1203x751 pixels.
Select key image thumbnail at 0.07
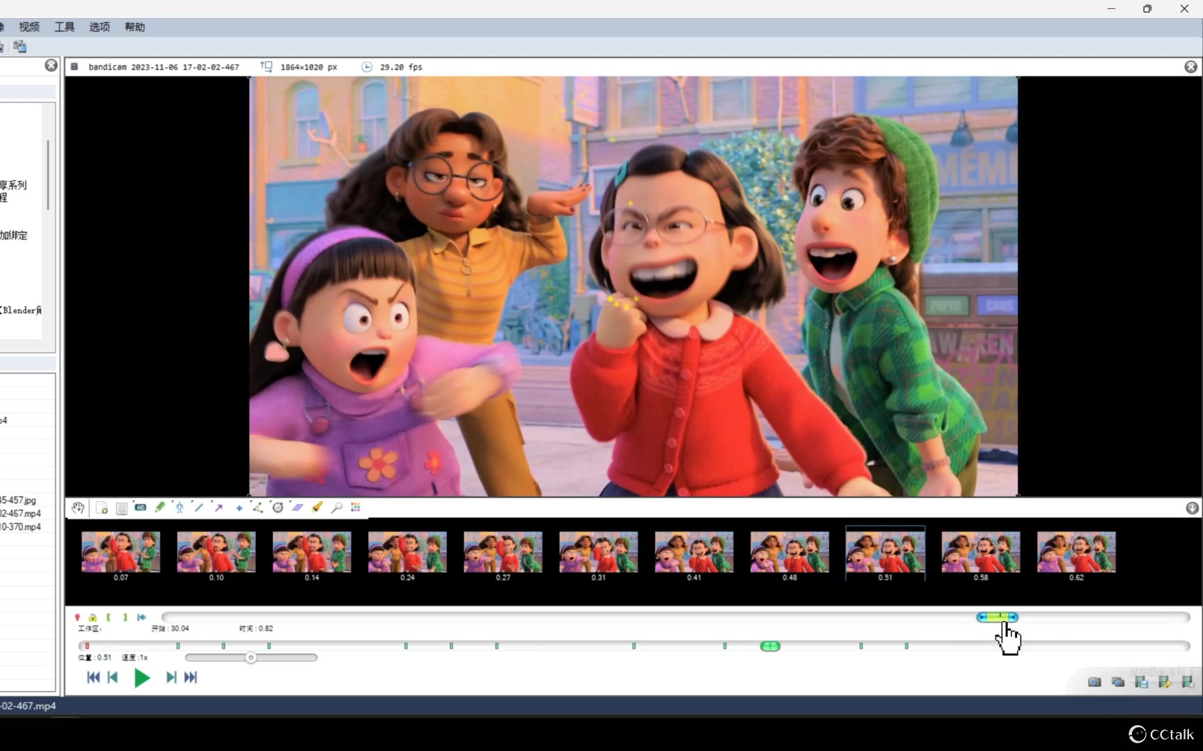click(x=121, y=554)
